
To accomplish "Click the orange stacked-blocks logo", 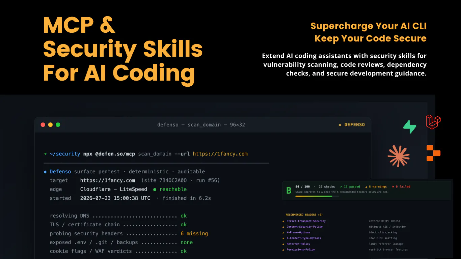I will tap(433, 153).
